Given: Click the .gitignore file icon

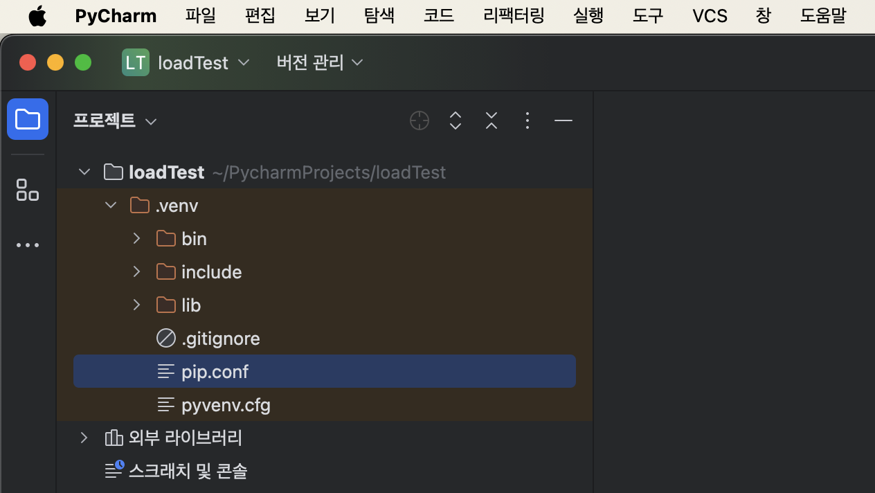Looking at the screenshot, I should 166,338.
